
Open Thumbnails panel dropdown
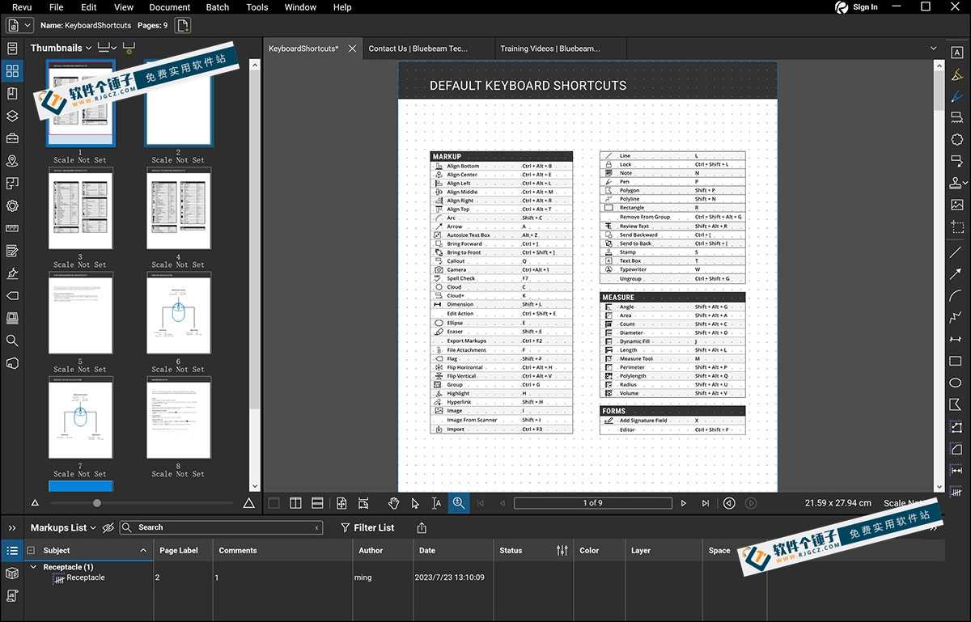[88, 49]
